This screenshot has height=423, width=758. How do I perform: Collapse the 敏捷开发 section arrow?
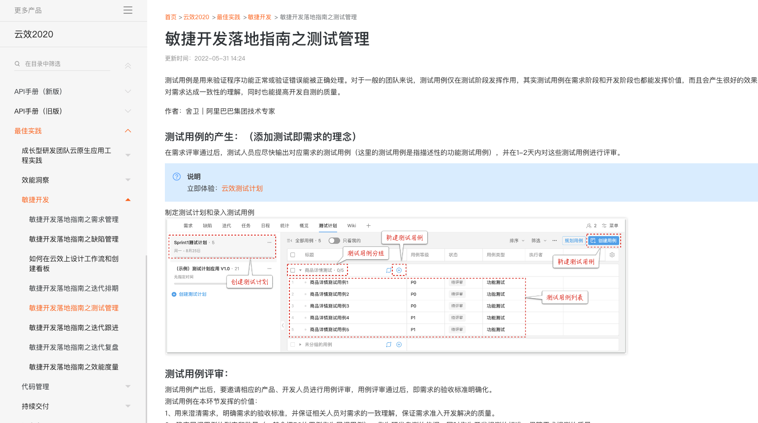[x=128, y=200]
